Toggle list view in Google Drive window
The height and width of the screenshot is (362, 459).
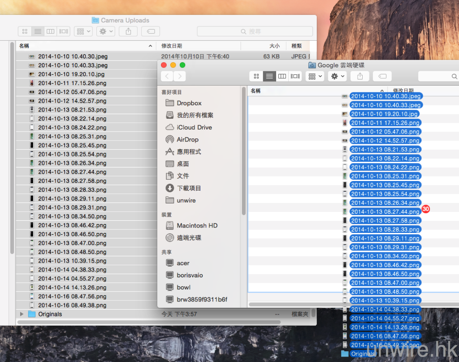269,76
